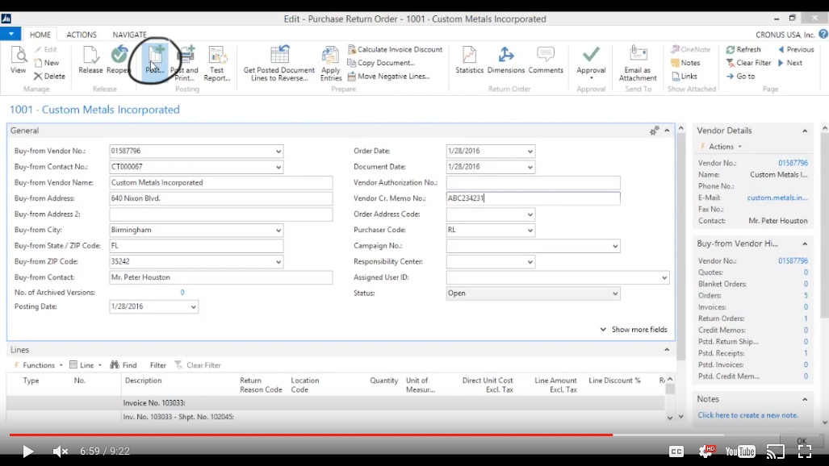This screenshot has height=466, width=829.
Task: Reopen the return order
Action: (x=119, y=60)
